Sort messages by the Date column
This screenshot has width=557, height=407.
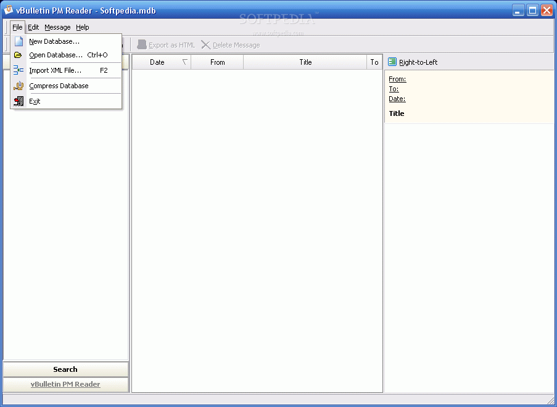[162, 62]
